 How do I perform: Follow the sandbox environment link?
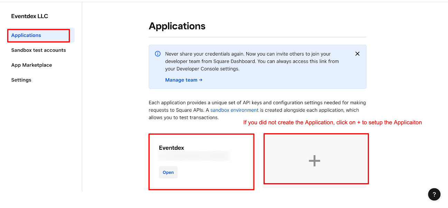[234, 110]
